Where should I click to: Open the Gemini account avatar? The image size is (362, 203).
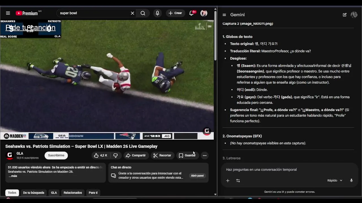point(354,15)
